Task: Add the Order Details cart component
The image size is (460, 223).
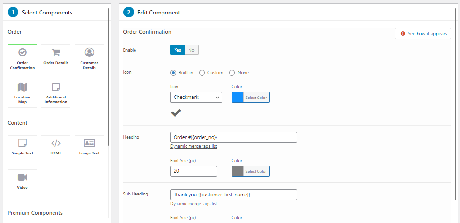Action: pos(56,59)
